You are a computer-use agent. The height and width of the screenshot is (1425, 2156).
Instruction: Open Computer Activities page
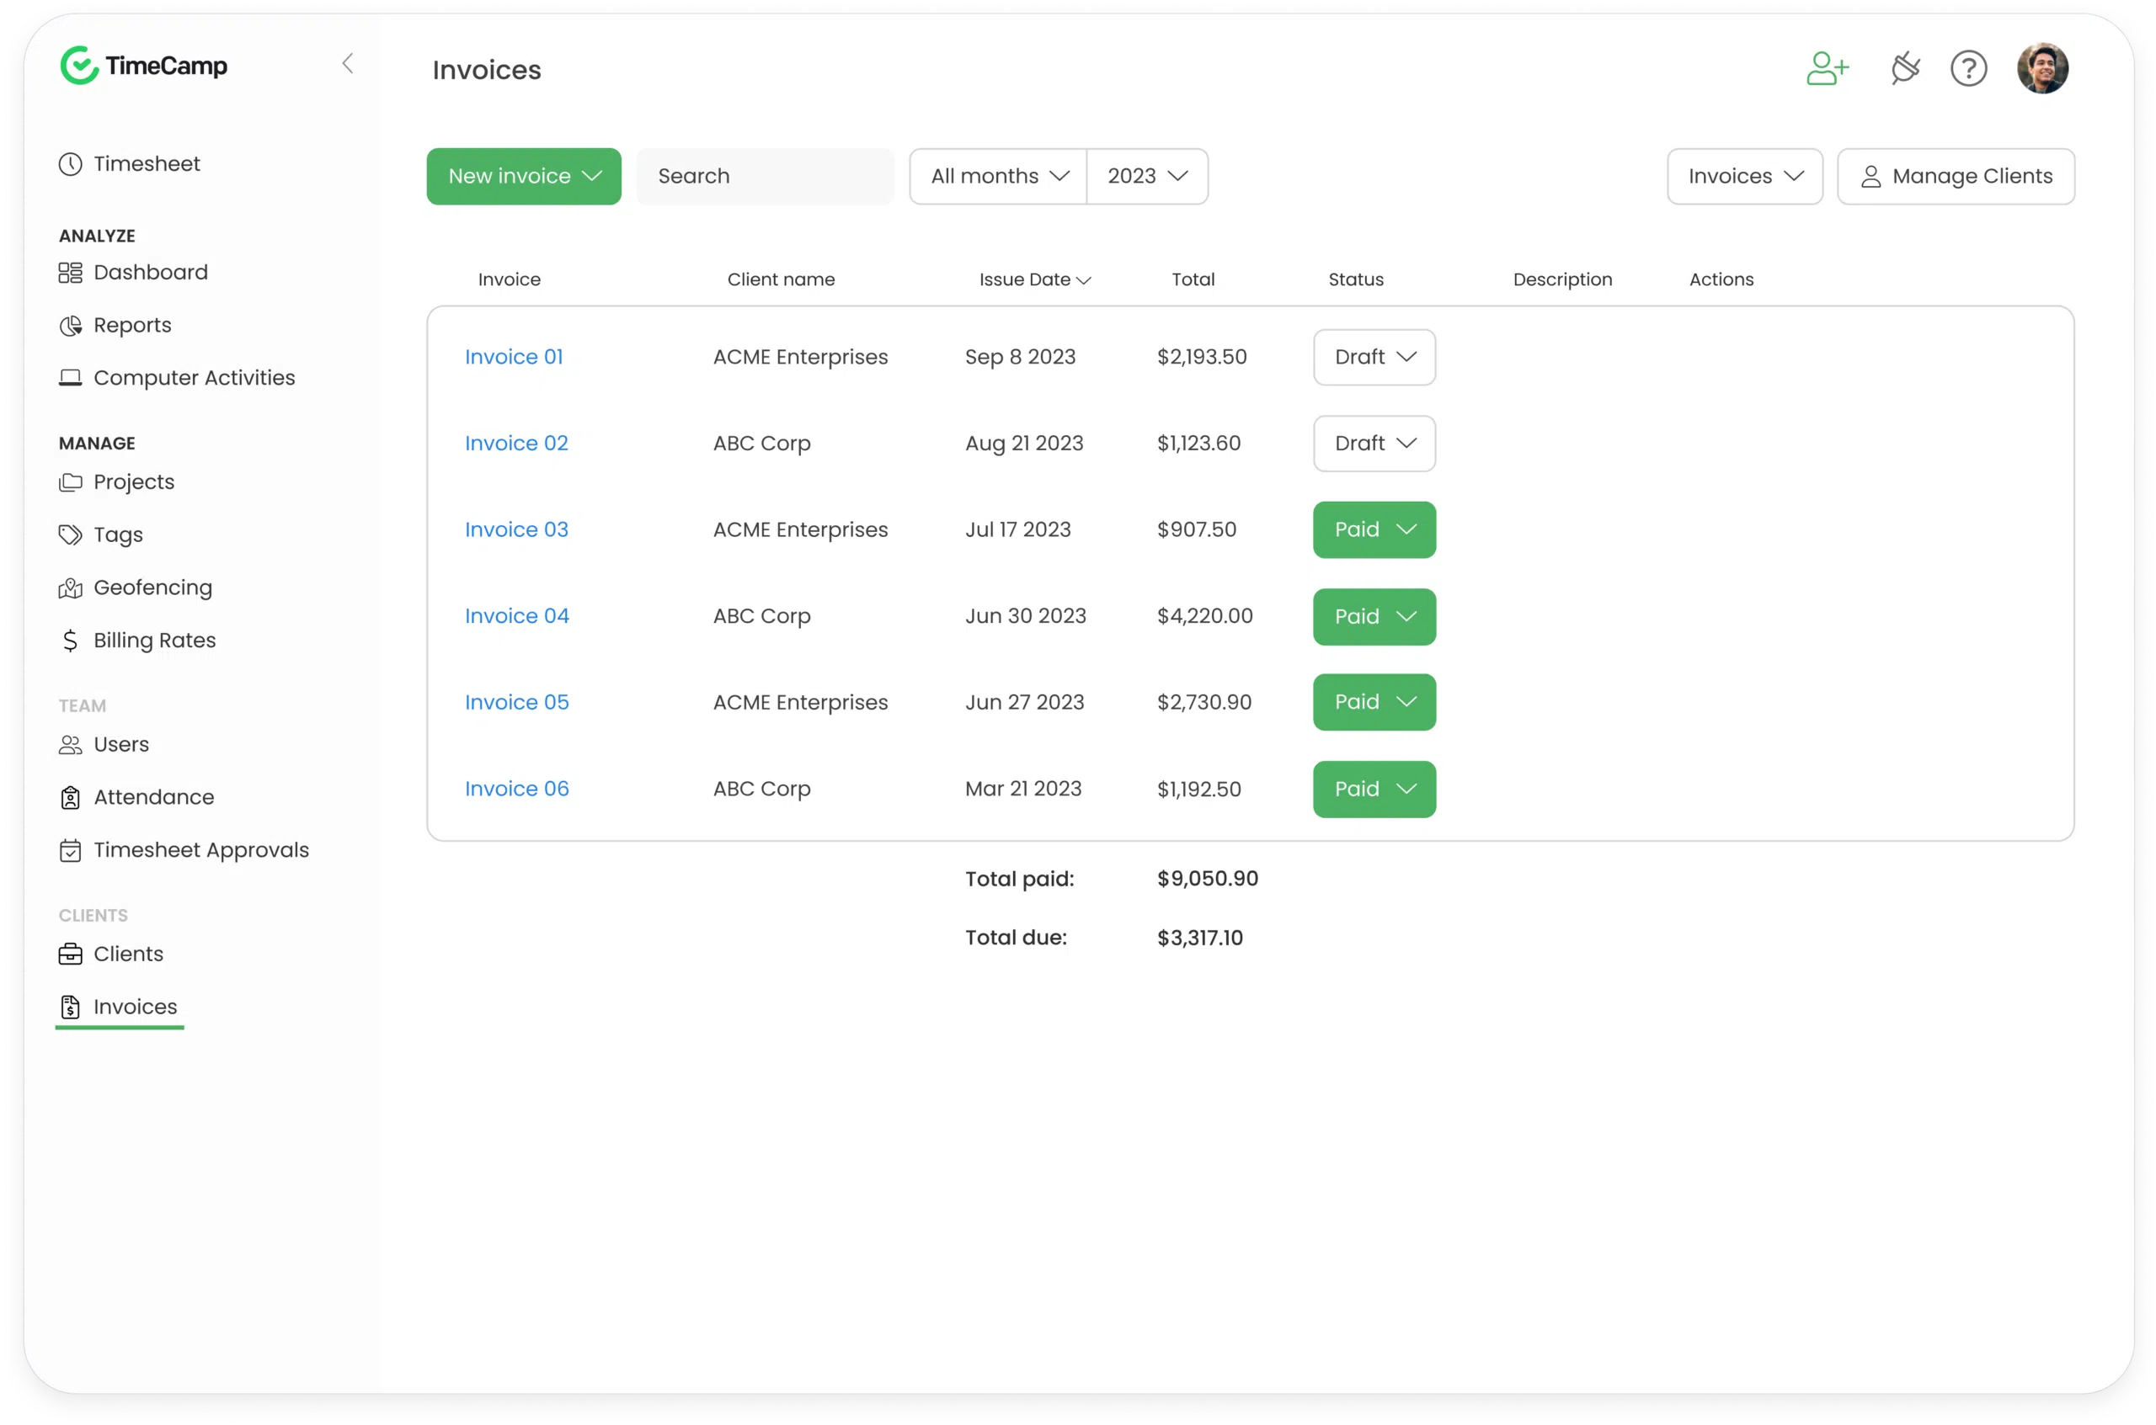(x=176, y=378)
